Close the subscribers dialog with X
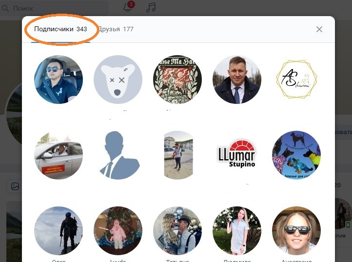352x262 pixels. pos(319,29)
